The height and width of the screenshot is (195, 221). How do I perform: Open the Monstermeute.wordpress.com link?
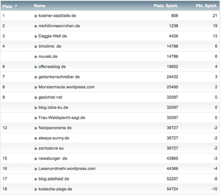point(66,87)
